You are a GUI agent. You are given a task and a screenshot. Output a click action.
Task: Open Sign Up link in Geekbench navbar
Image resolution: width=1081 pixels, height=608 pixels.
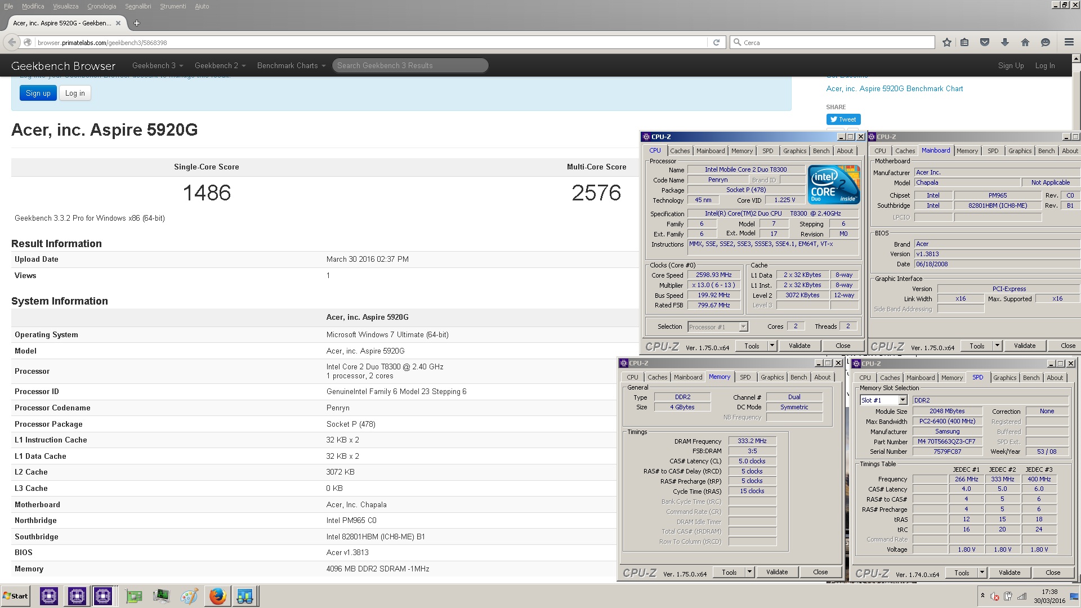pyautogui.click(x=1011, y=66)
